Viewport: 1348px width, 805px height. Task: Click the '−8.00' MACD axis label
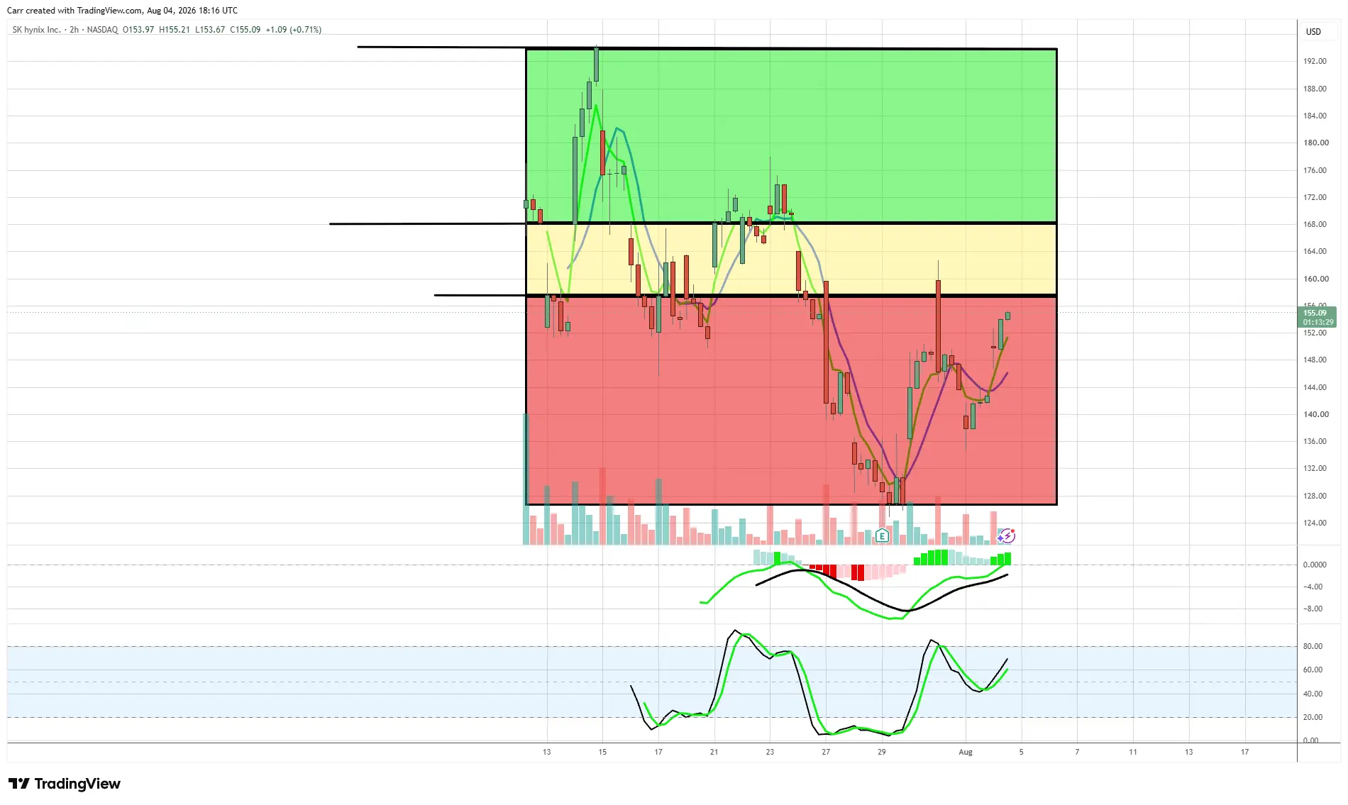click(1313, 609)
